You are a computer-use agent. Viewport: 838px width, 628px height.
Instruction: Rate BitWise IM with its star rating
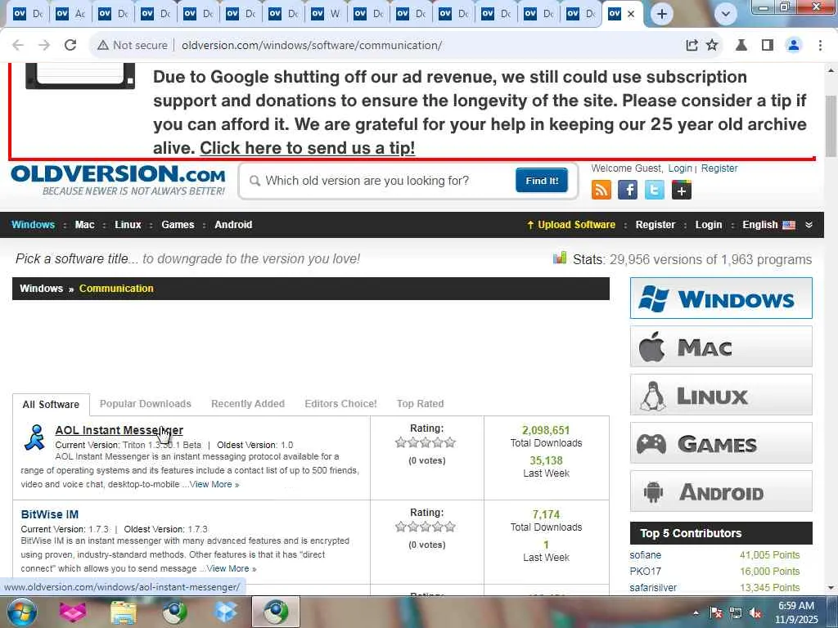(426, 527)
